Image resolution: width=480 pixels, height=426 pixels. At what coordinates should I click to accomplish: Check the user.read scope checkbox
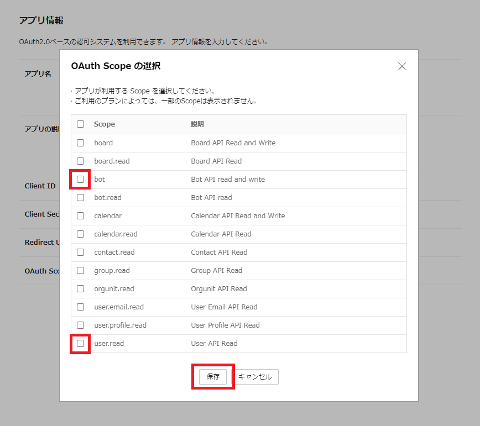point(81,343)
